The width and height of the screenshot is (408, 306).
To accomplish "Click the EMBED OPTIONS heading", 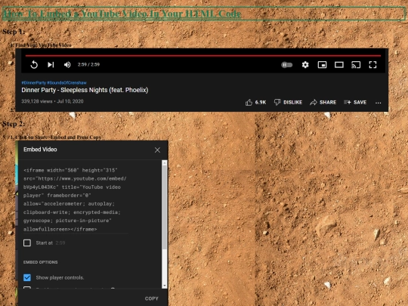I will click(41, 262).
